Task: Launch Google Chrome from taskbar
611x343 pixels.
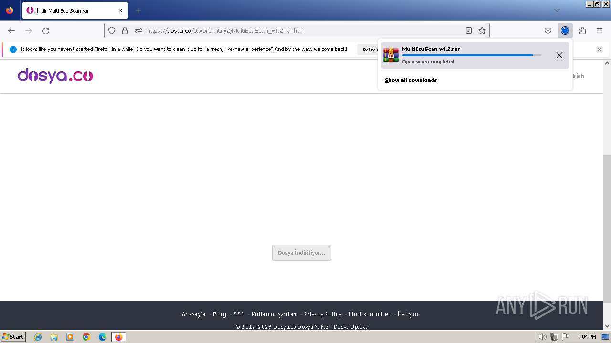Action: point(86,337)
